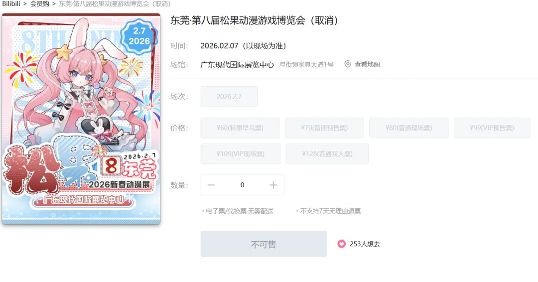The height and width of the screenshot is (282, 538).
Task: Go to Bilibili breadcrumb home
Action: [11, 4]
